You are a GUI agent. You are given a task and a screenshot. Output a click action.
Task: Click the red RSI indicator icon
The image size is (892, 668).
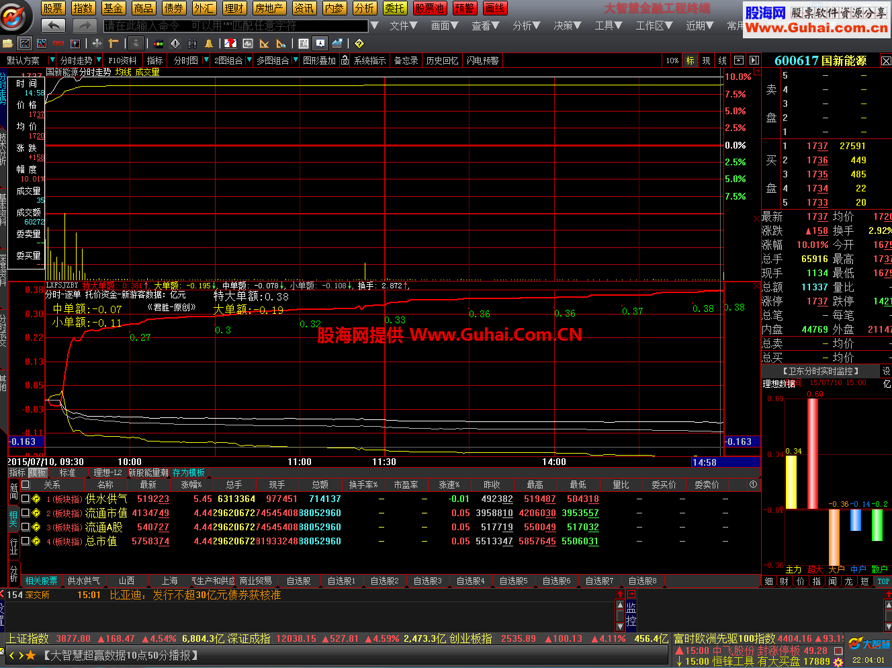(58, 44)
